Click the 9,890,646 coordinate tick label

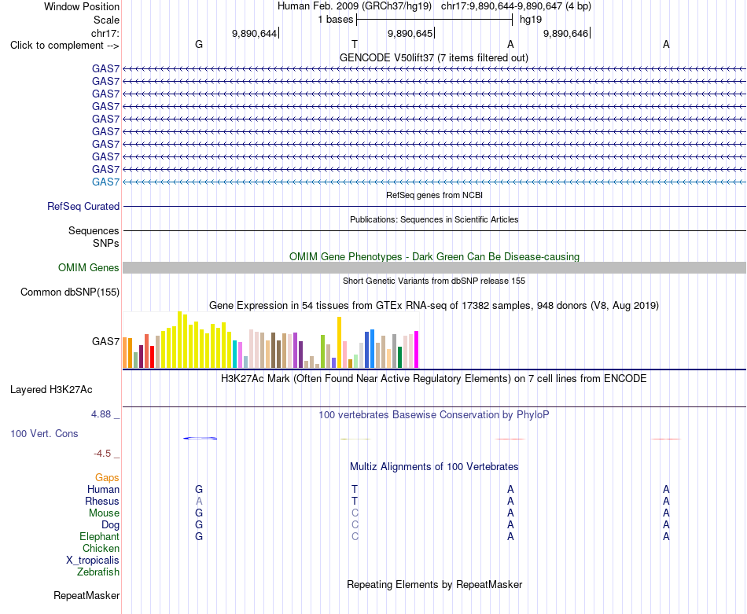point(565,33)
